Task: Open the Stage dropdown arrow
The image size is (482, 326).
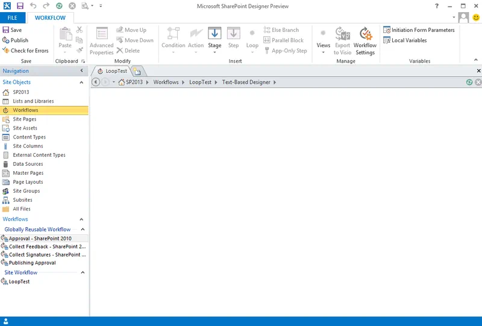Action: click(x=214, y=52)
